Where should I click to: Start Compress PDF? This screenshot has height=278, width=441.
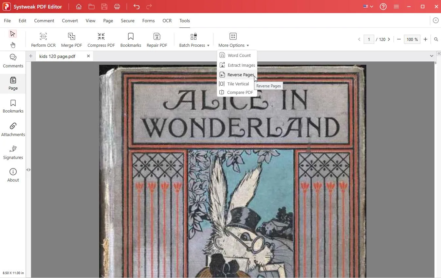tap(101, 40)
